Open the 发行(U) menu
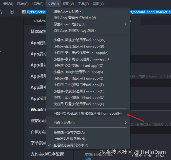This screenshot has height=160, width=171. click(x=53, y=4)
